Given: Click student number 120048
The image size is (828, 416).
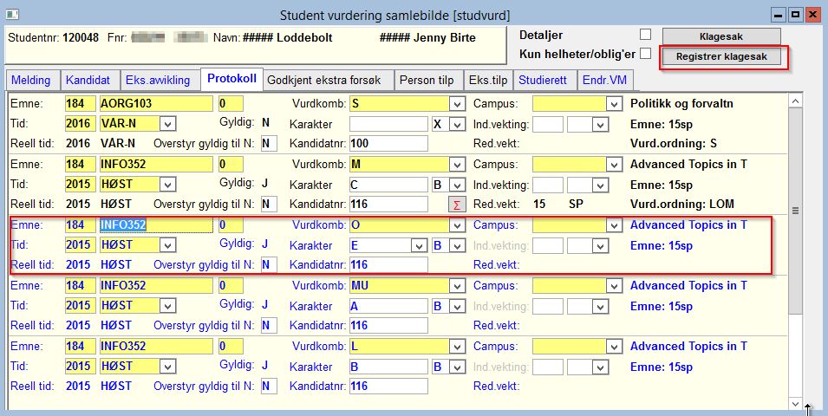Looking at the screenshot, I should coord(81,38).
